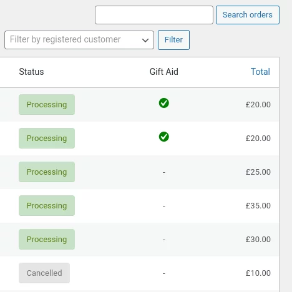Click the £30.00 order total
This screenshot has width=292, height=292.
click(258, 240)
